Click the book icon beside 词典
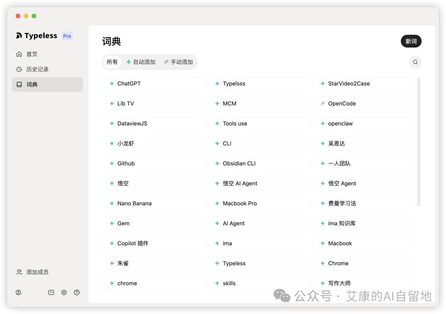 click(19, 85)
